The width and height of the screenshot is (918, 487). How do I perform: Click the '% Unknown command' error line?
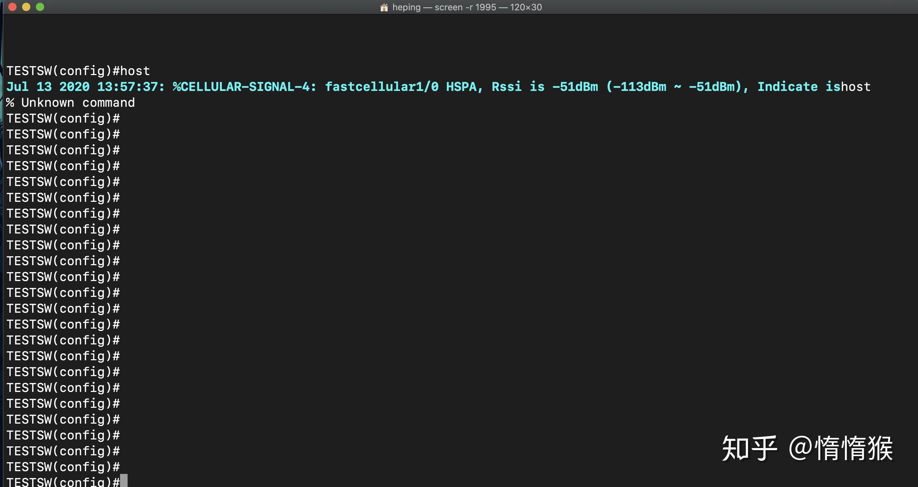tap(71, 103)
